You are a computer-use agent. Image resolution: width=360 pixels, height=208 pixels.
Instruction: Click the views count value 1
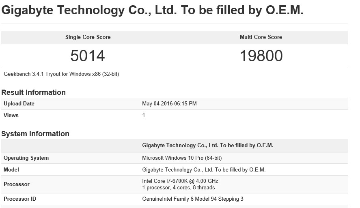tap(144, 115)
